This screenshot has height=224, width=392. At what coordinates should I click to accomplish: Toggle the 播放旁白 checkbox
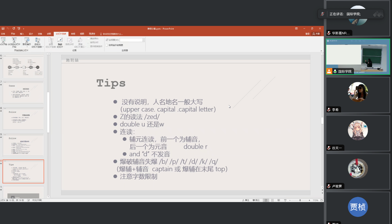88,39
